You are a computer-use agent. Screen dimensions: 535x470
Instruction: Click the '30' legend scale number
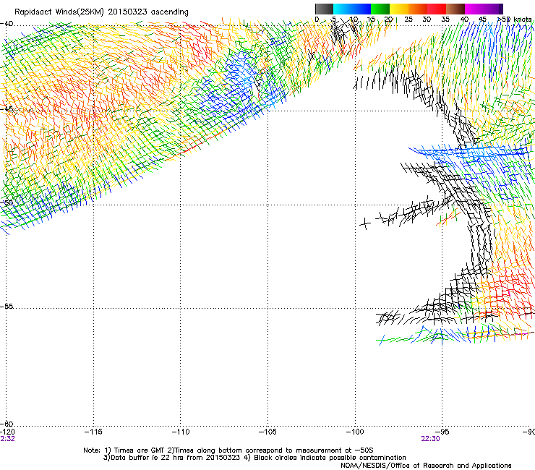coord(427,20)
